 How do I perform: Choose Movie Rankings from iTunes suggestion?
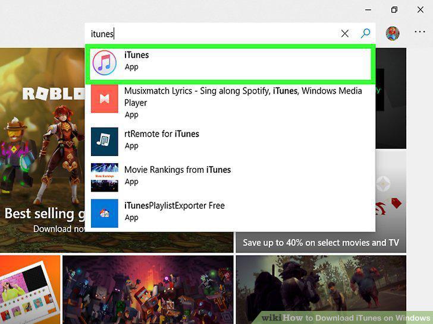[230, 177]
